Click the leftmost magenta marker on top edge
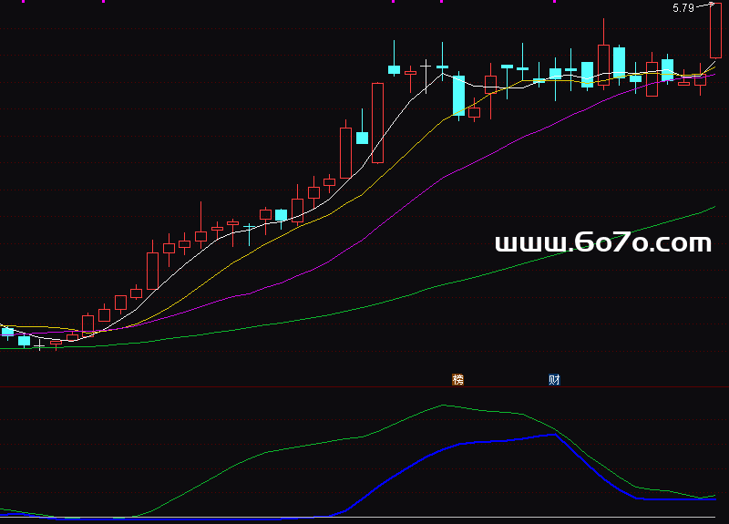Viewport: 729px width, 524px height. pyautogui.click(x=103, y=2)
